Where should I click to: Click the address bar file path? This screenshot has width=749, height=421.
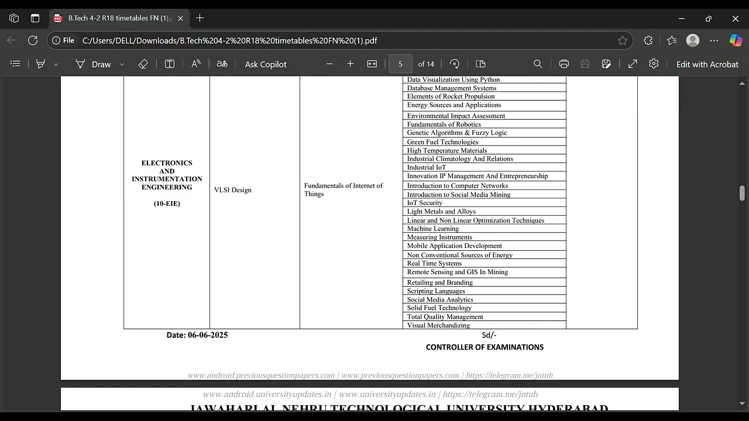coord(229,40)
